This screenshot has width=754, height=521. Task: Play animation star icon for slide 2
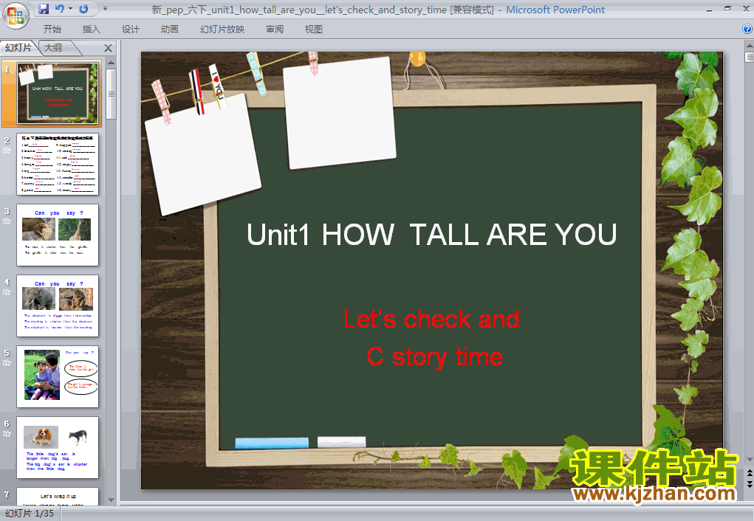tap(7, 151)
